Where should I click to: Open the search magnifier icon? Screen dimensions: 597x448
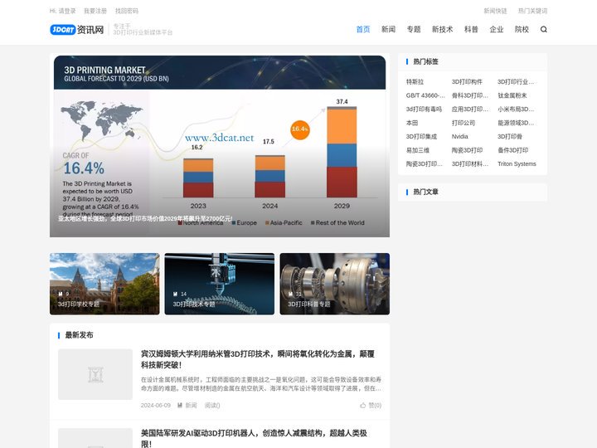[543, 29]
